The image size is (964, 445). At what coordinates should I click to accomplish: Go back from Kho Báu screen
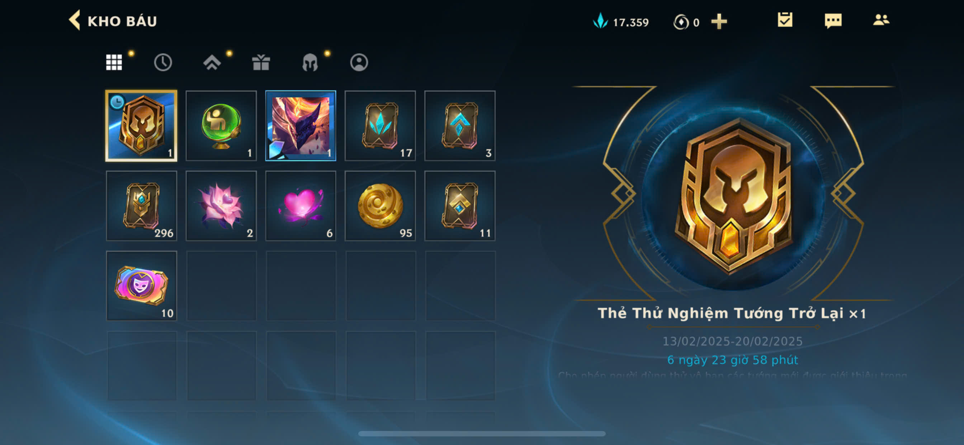pyautogui.click(x=75, y=20)
